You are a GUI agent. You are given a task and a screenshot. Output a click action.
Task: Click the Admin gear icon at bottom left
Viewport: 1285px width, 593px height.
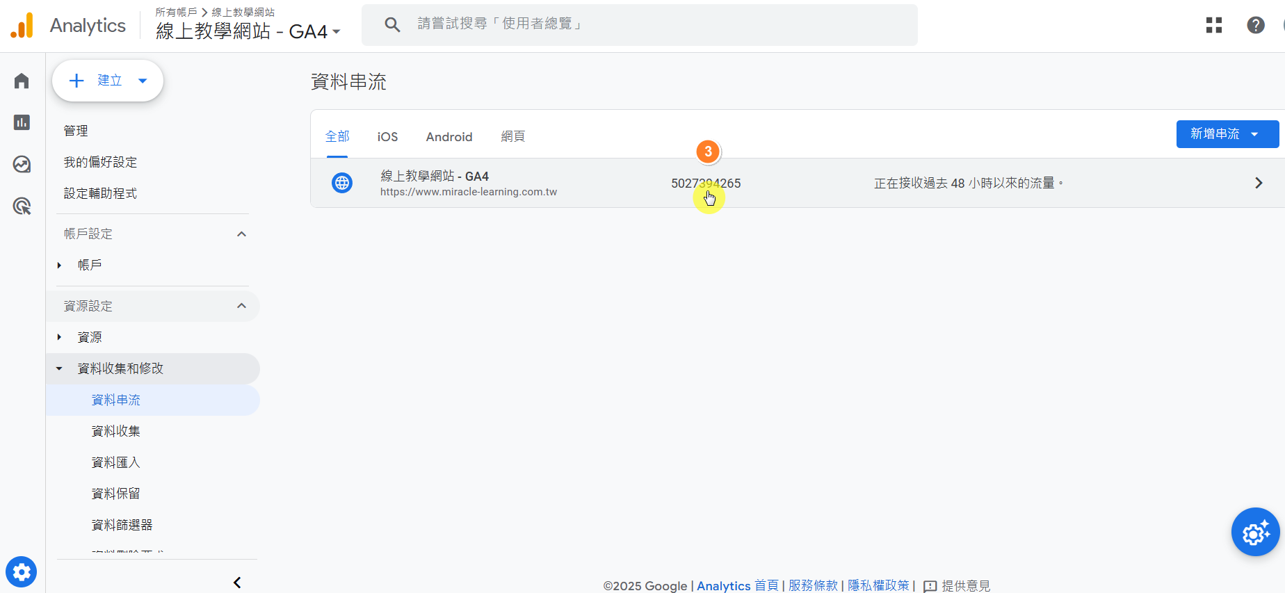pos(22,572)
